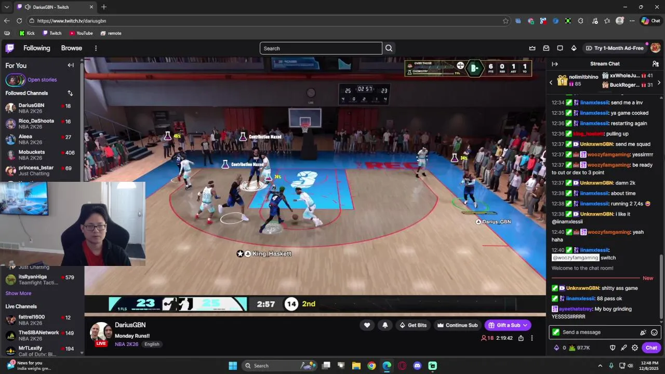Screen dimensions: 665x374
Task: Click the Send a message chat box
Action: tap(601, 332)
